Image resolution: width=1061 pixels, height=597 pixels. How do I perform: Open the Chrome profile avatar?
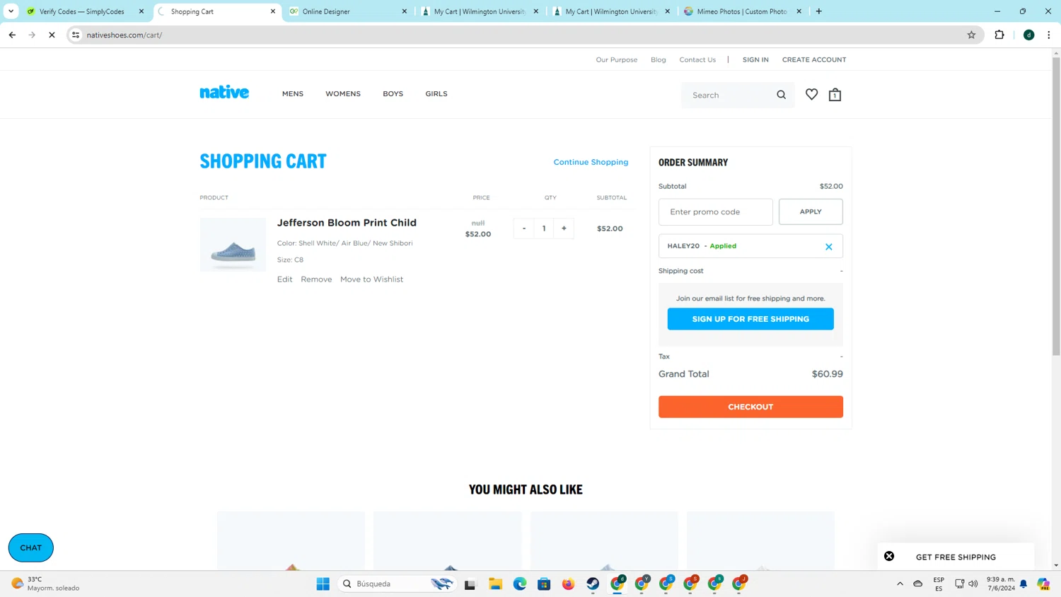tap(1028, 35)
